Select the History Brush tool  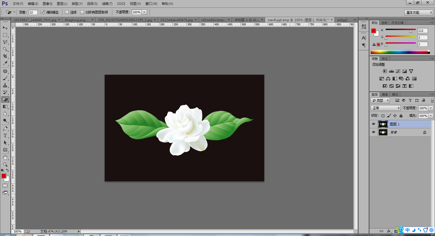[5, 92]
